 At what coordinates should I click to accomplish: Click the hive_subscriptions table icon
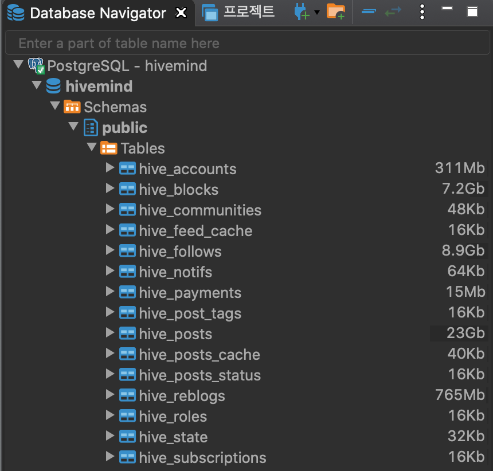coord(128,457)
